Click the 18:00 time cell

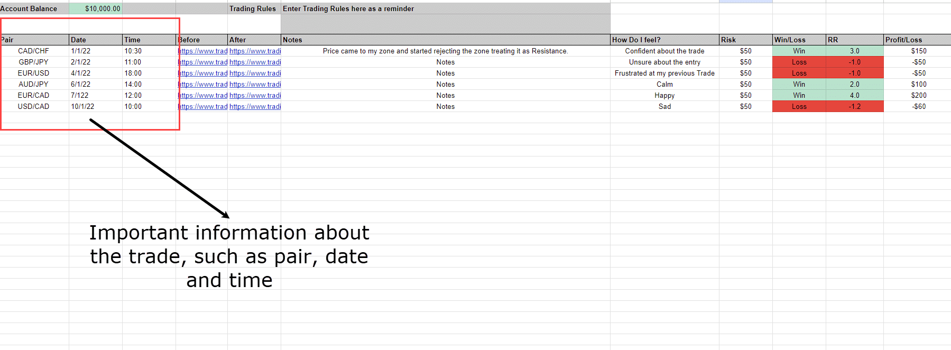click(133, 73)
